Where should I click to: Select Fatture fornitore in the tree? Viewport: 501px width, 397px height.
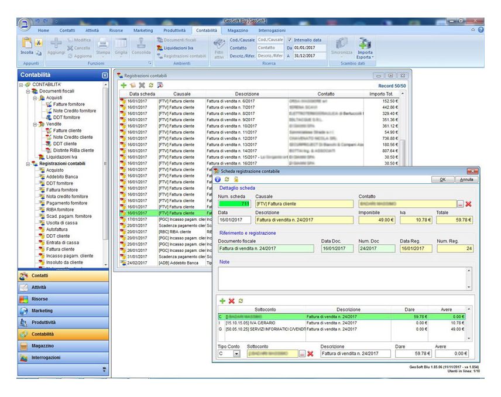68,104
